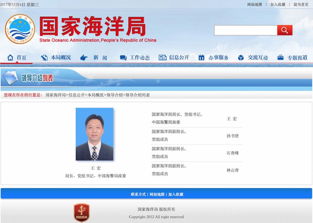Screen dimensions: 313x223
Task: Click the pointing hand icon beside 新闻
Action: point(84,58)
